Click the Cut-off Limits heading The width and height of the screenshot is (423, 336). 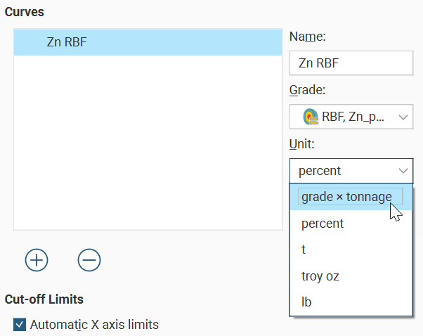(x=44, y=299)
